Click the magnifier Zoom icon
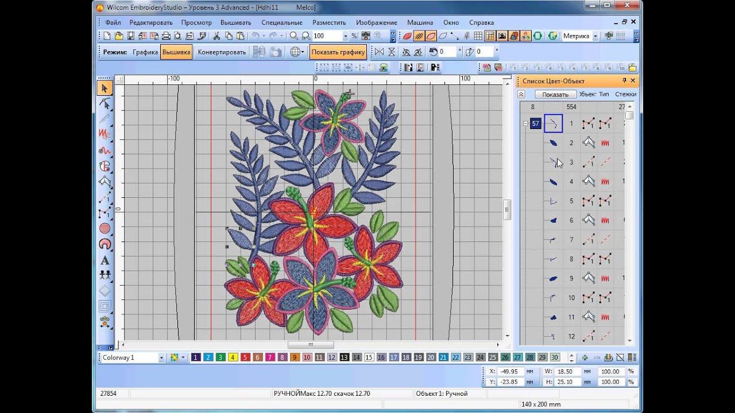The width and height of the screenshot is (735, 413). [x=293, y=36]
